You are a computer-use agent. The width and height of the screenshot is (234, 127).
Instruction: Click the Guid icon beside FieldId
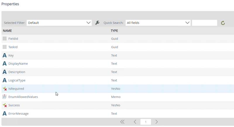tap(4, 39)
